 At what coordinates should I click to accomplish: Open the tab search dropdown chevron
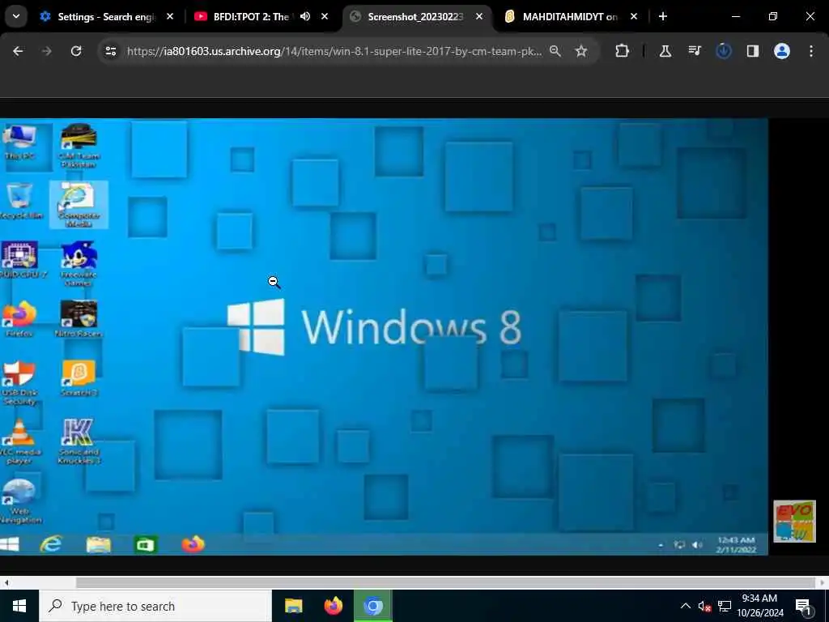[x=16, y=16]
